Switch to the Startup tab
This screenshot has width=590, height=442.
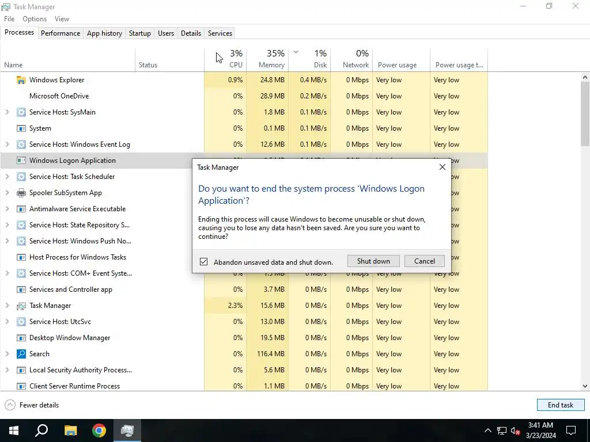(x=140, y=33)
